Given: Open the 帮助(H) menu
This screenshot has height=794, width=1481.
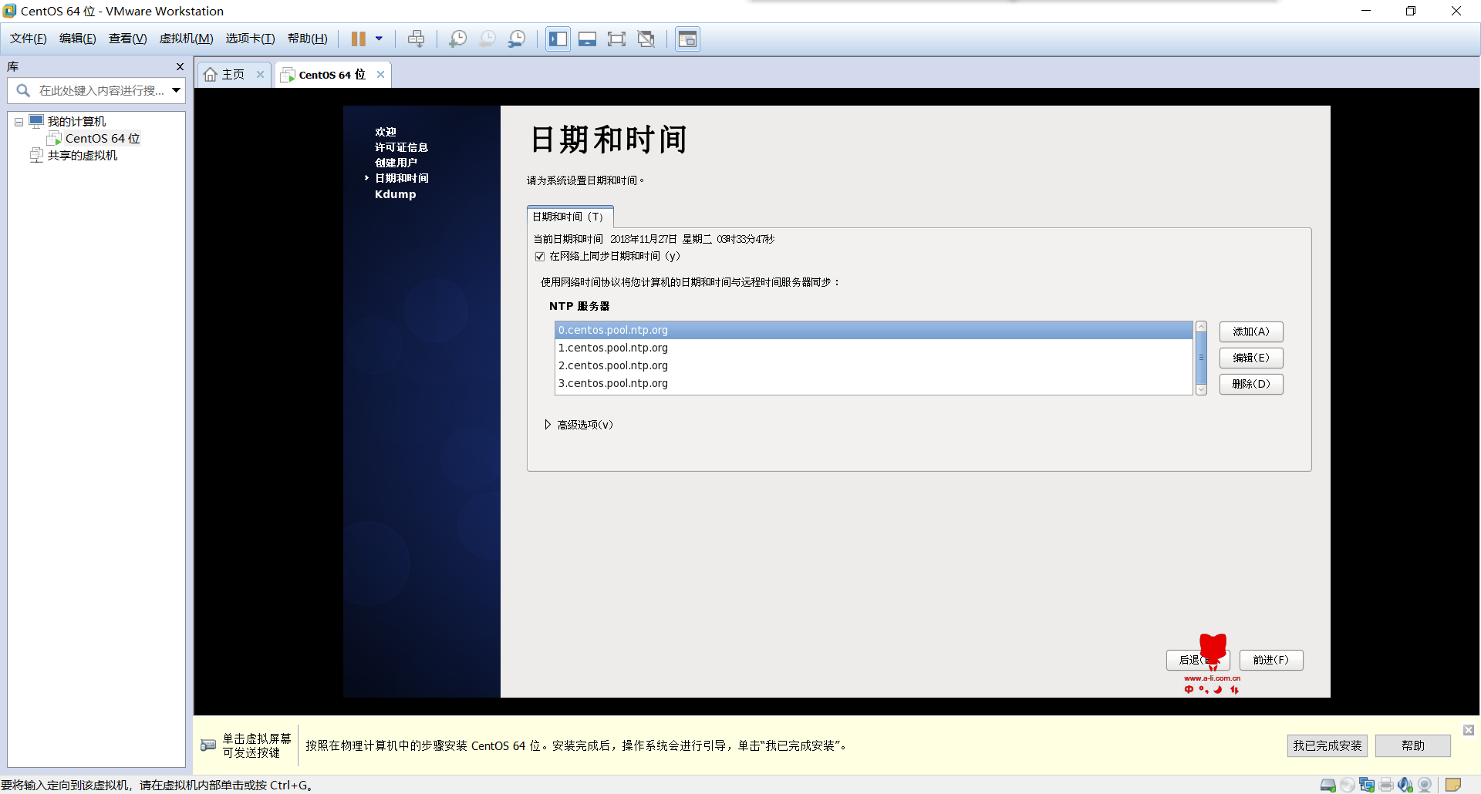Looking at the screenshot, I should coord(307,39).
